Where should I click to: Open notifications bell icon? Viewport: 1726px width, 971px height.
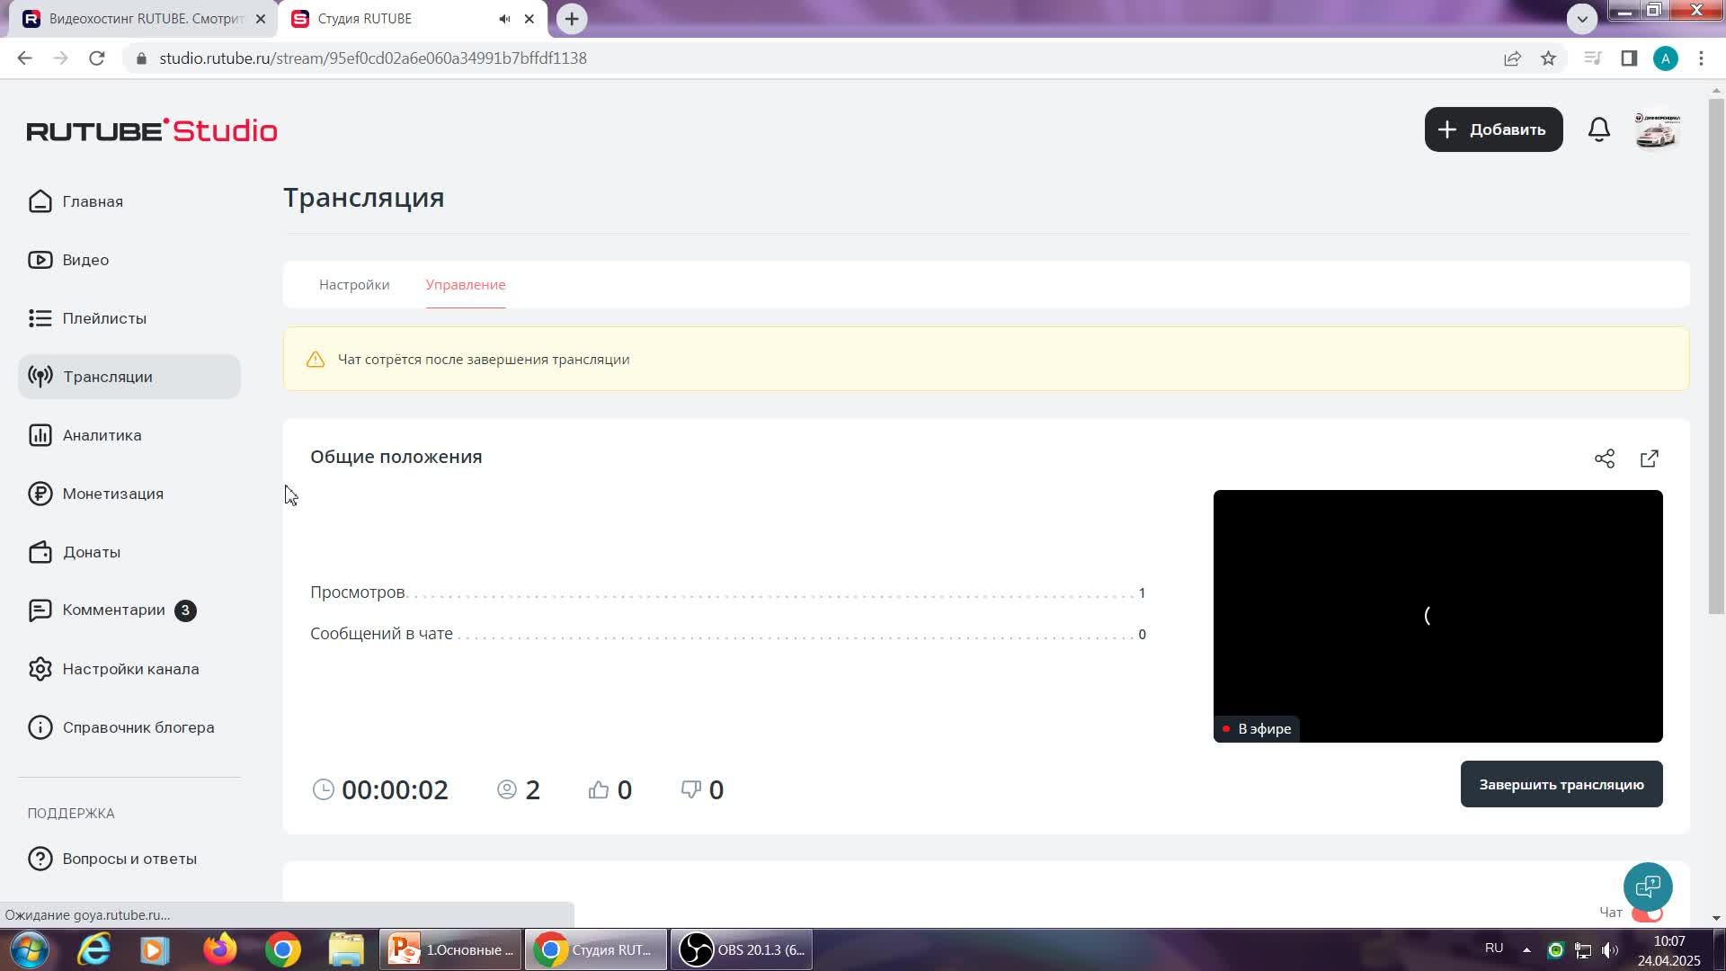[1598, 129]
